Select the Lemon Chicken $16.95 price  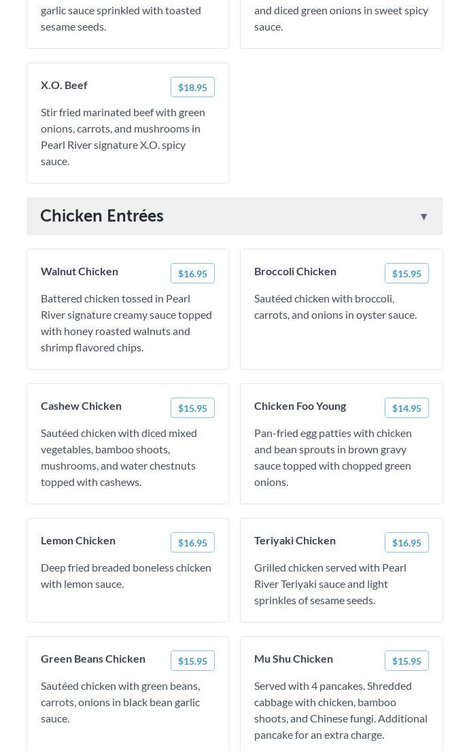(x=192, y=542)
